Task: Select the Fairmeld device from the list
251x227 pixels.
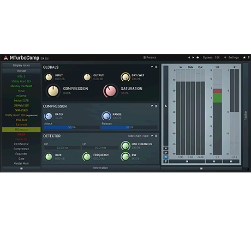Action: (x=21, y=125)
